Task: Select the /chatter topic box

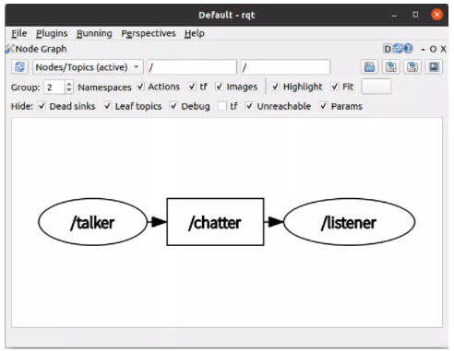Action: pos(215,222)
